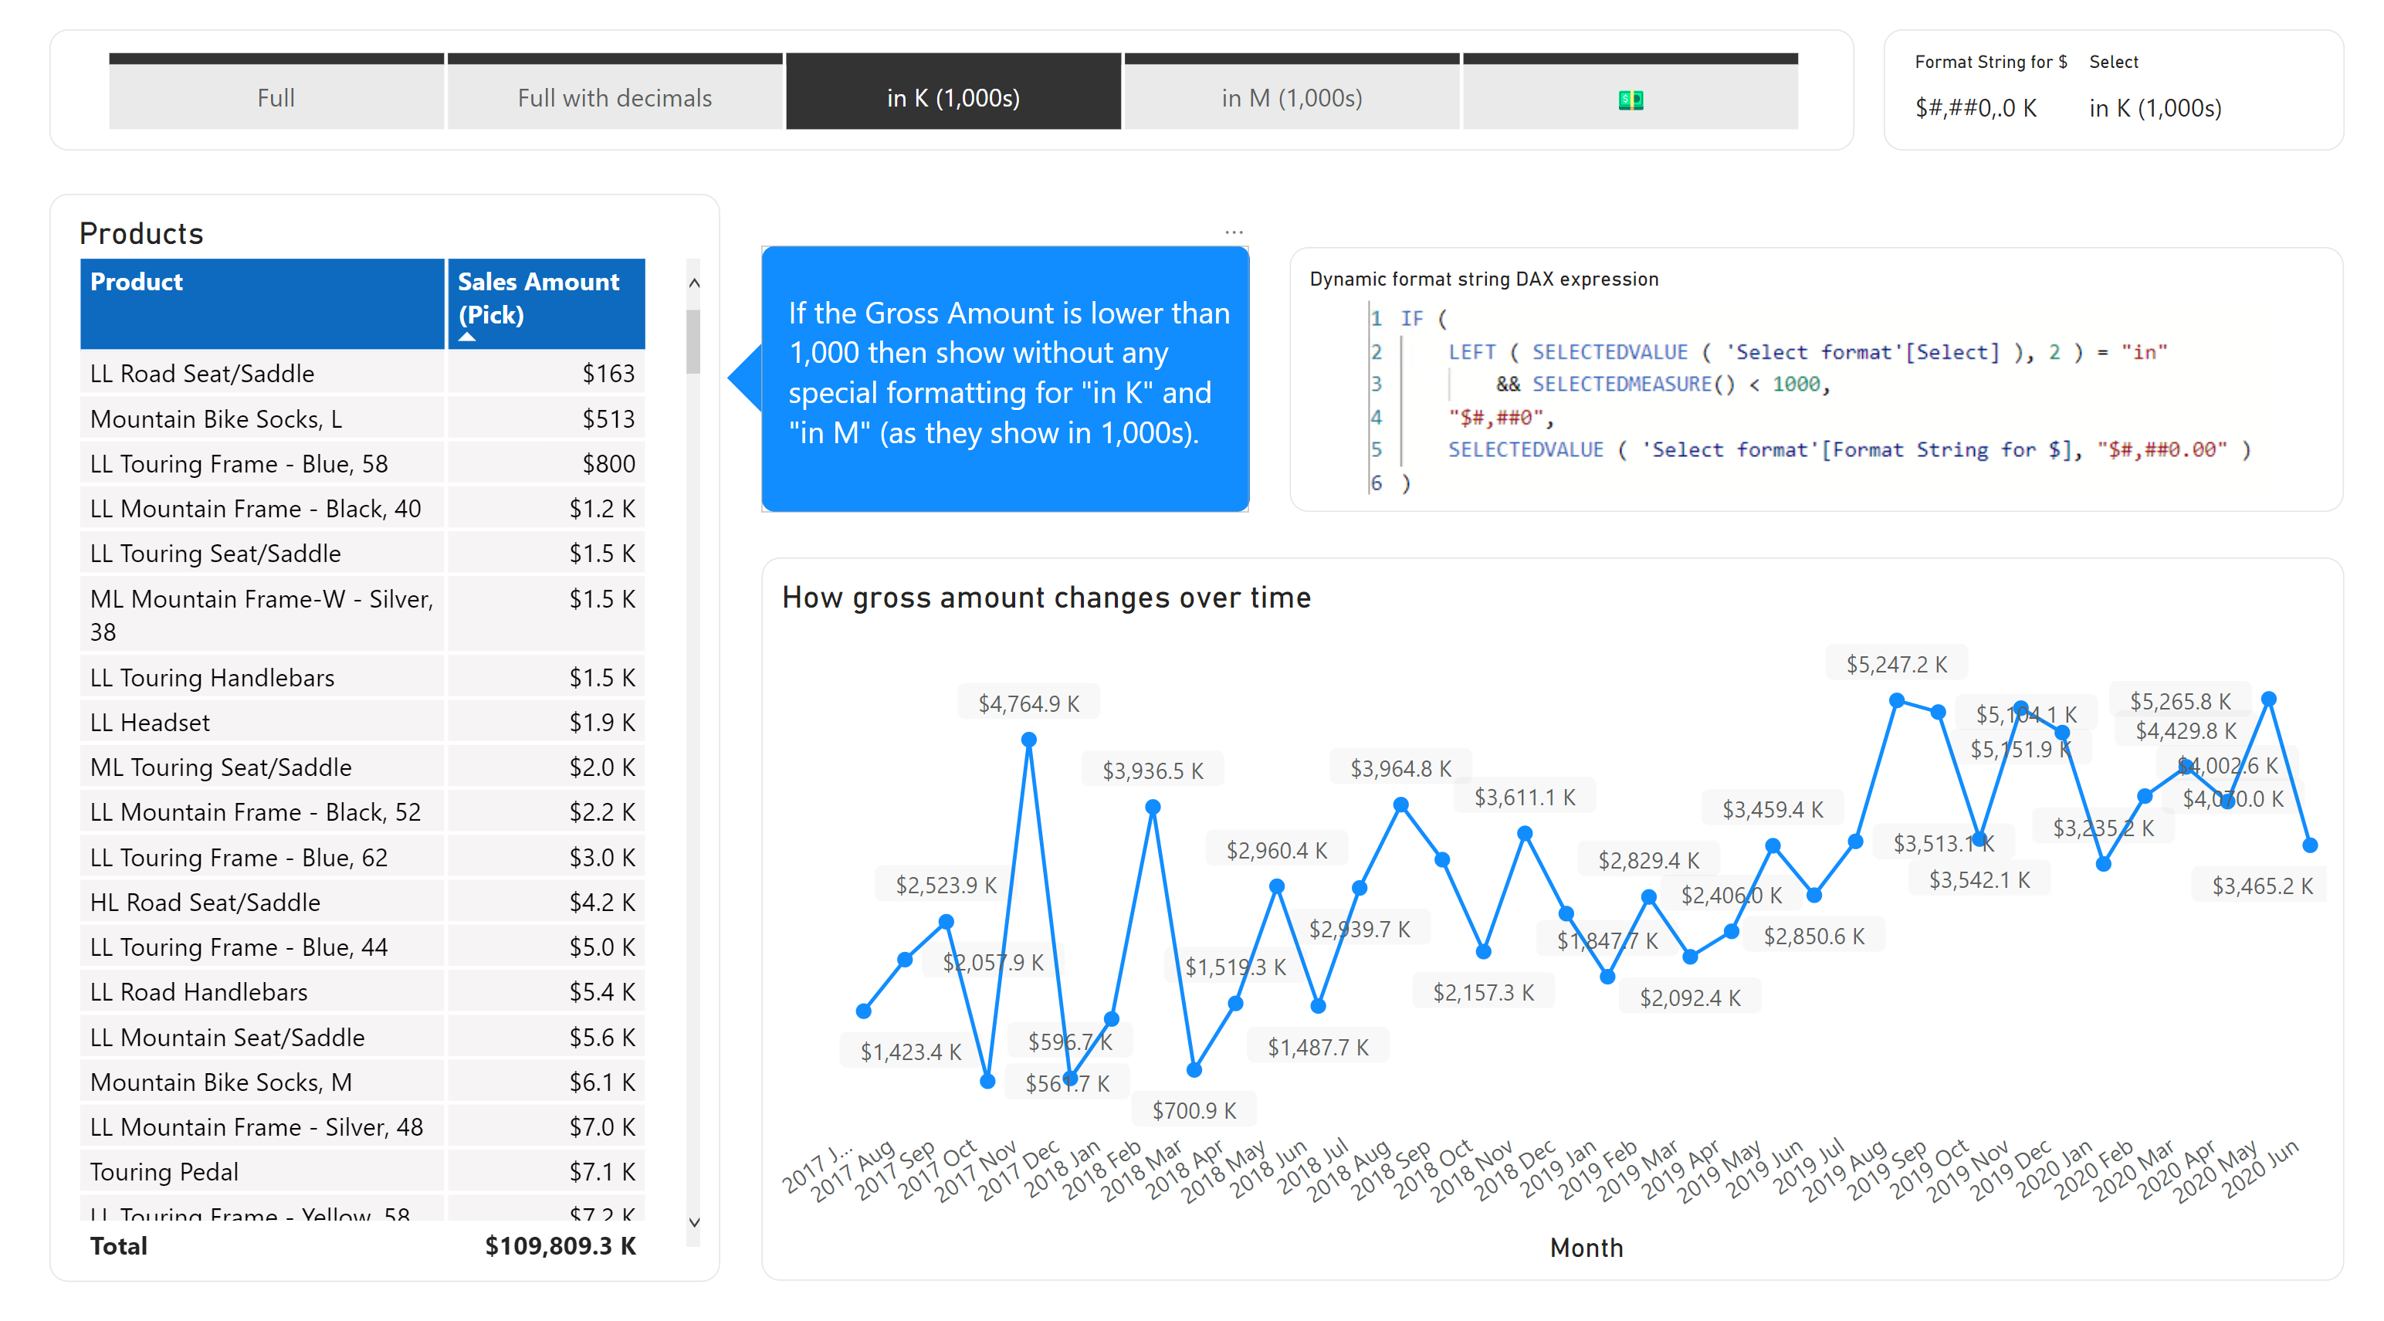The image size is (2384, 1321).
Task: Select the Touring Pedal row
Action: tap(363, 1172)
